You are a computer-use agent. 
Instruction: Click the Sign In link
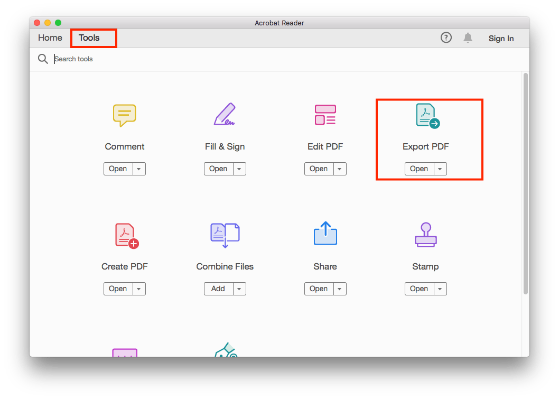(501, 39)
